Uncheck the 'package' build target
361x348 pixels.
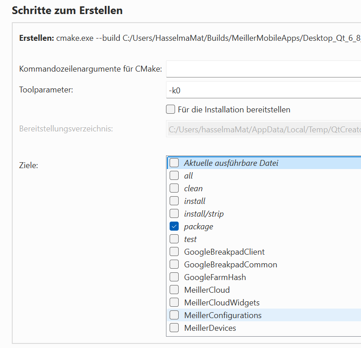[x=174, y=227]
